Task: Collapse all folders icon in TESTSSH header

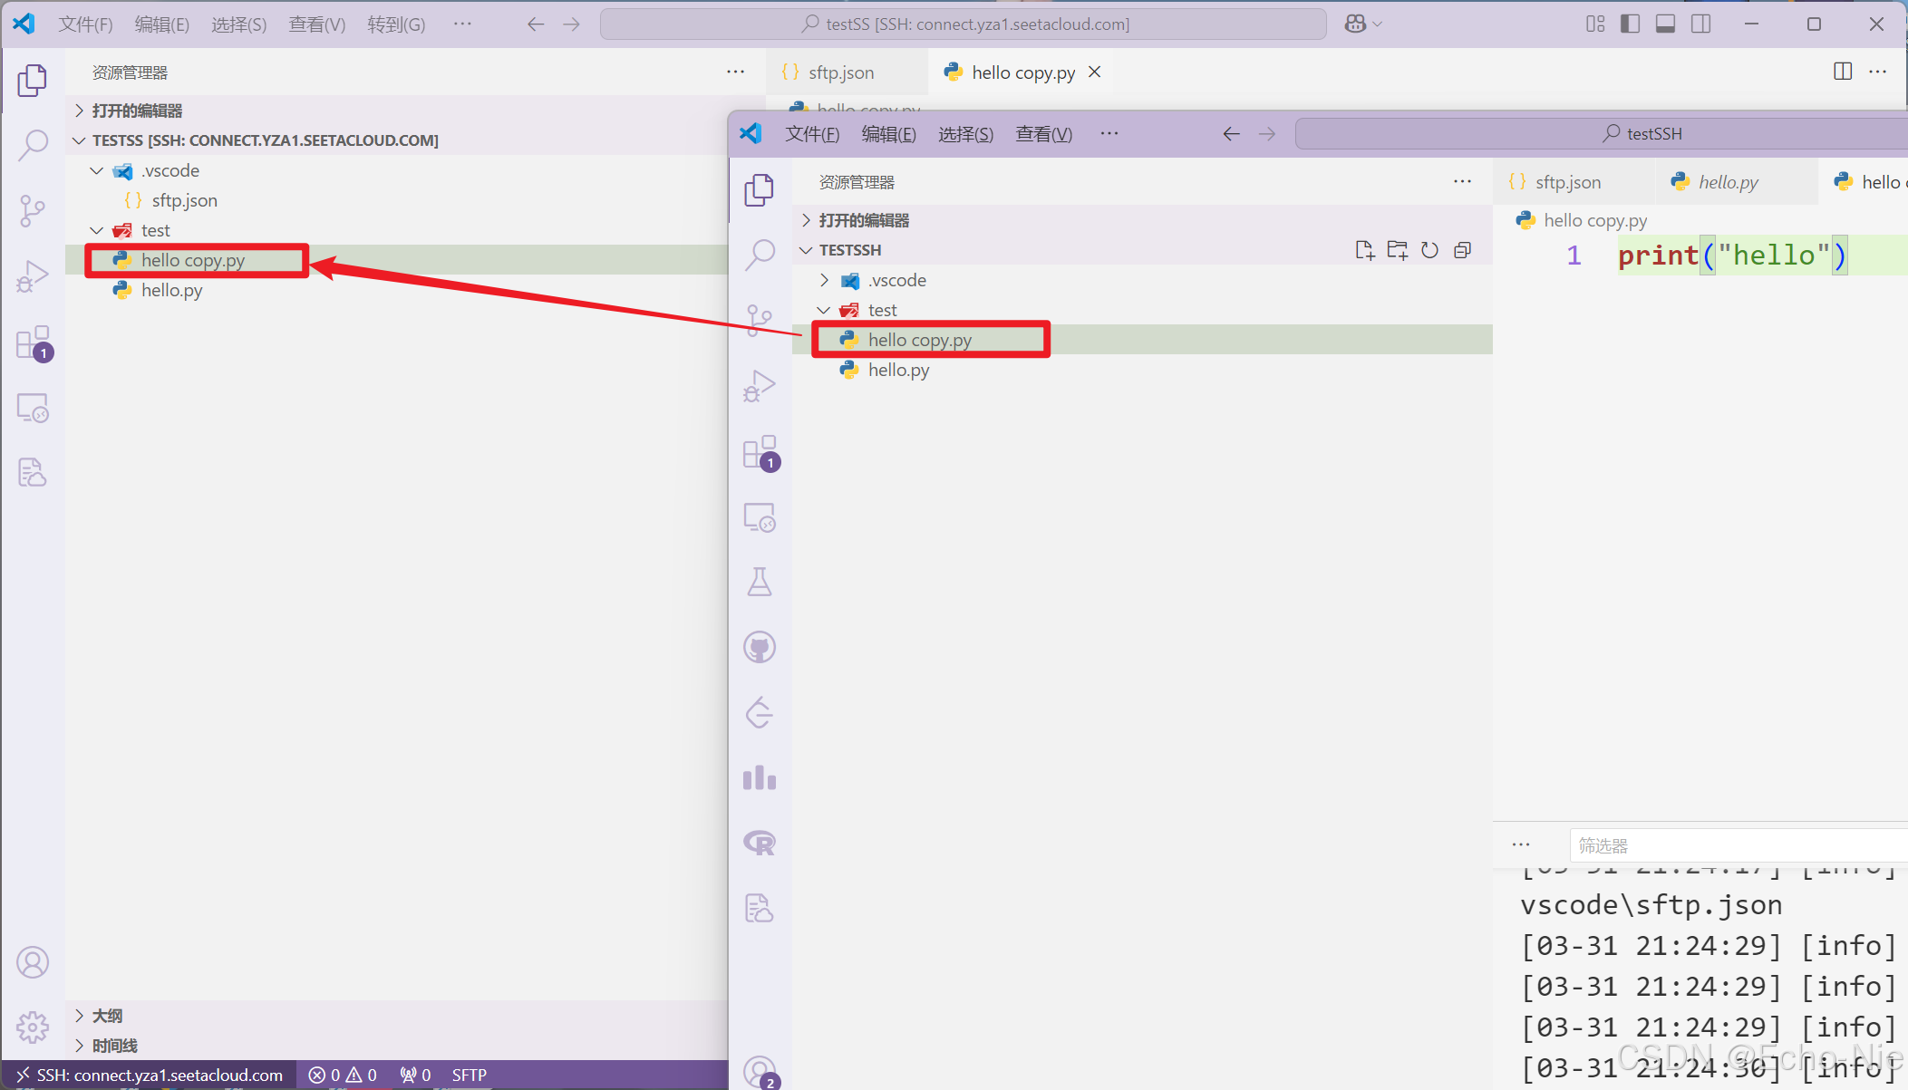Action: (1462, 250)
